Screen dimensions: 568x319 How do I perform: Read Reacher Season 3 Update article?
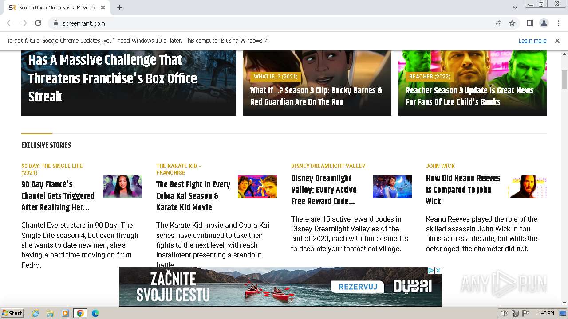point(469,96)
